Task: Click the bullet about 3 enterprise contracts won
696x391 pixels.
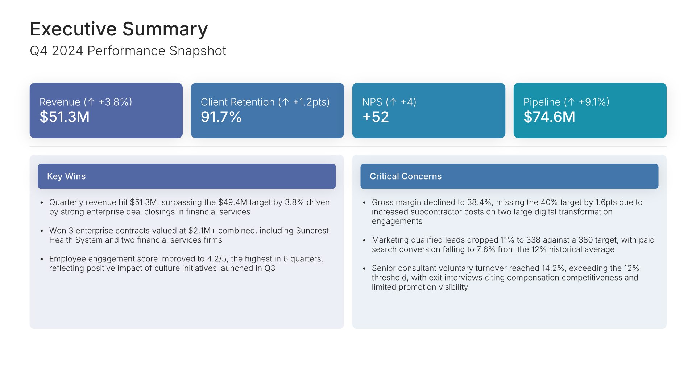Action: tap(188, 235)
